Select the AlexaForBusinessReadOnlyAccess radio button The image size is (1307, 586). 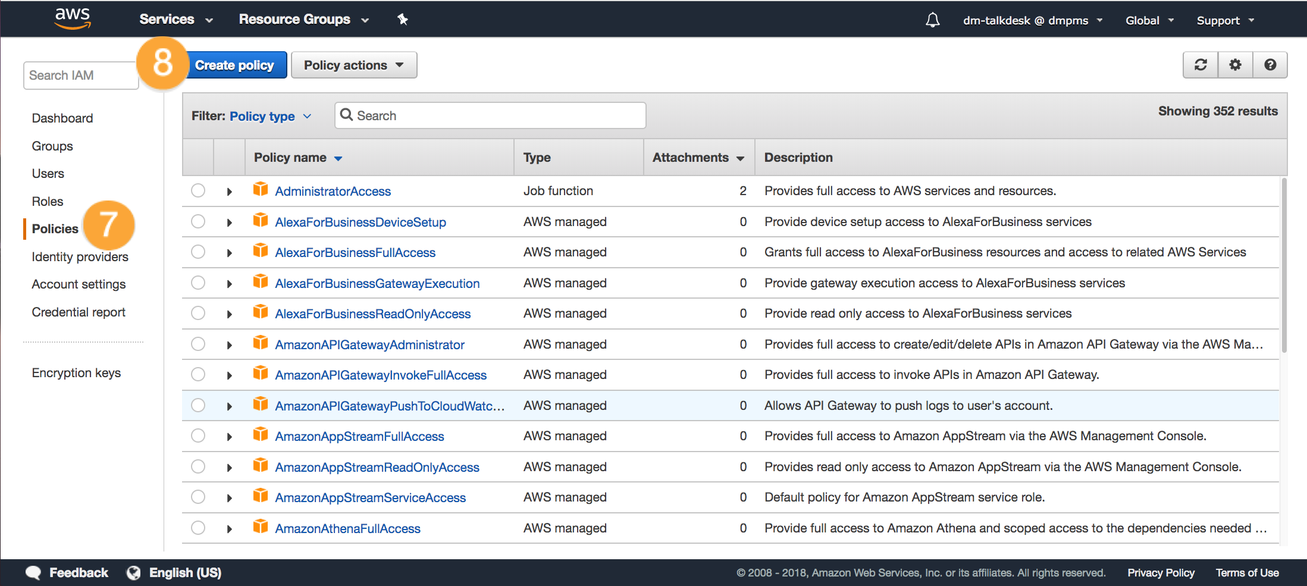(198, 313)
